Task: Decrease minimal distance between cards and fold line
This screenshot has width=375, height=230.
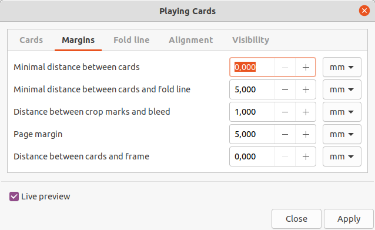Action: (x=285, y=89)
